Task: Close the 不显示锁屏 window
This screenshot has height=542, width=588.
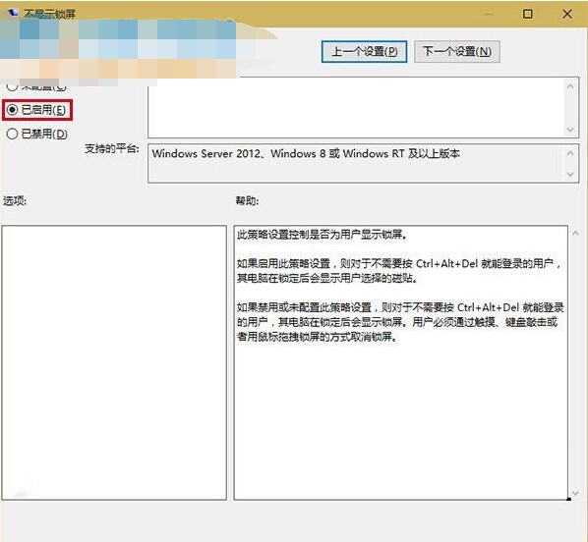Action: click(567, 14)
